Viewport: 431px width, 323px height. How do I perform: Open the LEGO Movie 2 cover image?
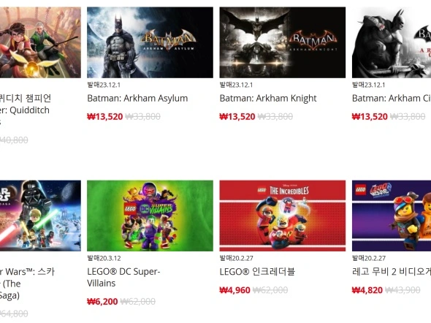coord(392,216)
